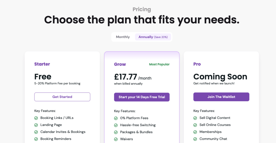Start your 14 Days Free Trial
Image resolution: width=276 pixels, height=143 pixels.
pyautogui.click(x=142, y=97)
